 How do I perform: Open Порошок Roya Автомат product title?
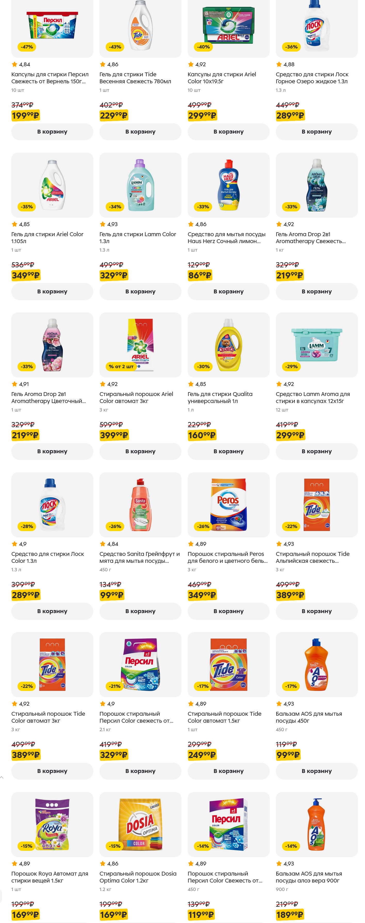click(49, 877)
